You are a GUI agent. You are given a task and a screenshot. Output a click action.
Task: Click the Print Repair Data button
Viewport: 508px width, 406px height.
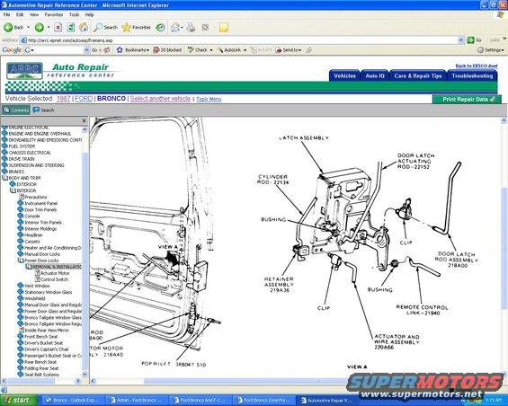point(467,100)
